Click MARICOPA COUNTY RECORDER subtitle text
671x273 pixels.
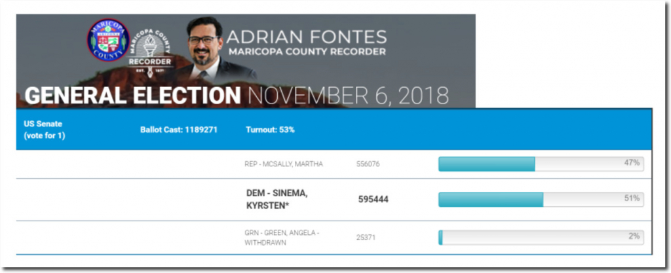(307, 52)
